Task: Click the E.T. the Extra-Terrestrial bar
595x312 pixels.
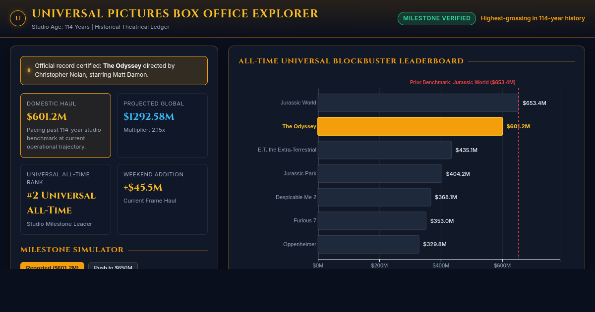Action: pyautogui.click(x=385, y=150)
